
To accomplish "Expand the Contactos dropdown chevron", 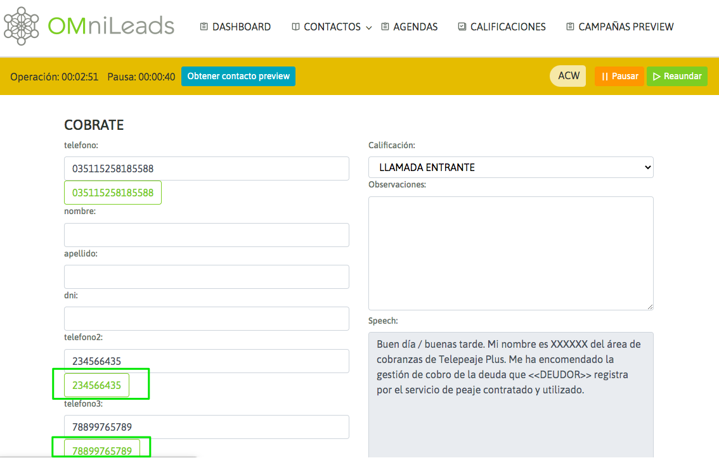I will click(x=369, y=28).
